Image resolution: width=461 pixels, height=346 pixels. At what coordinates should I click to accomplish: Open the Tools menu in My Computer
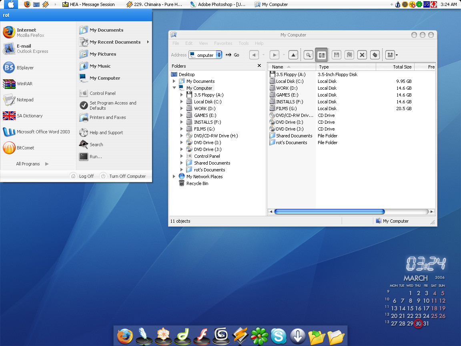243,43
